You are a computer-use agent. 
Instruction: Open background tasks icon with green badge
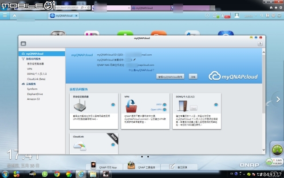(x=215, y=16)
